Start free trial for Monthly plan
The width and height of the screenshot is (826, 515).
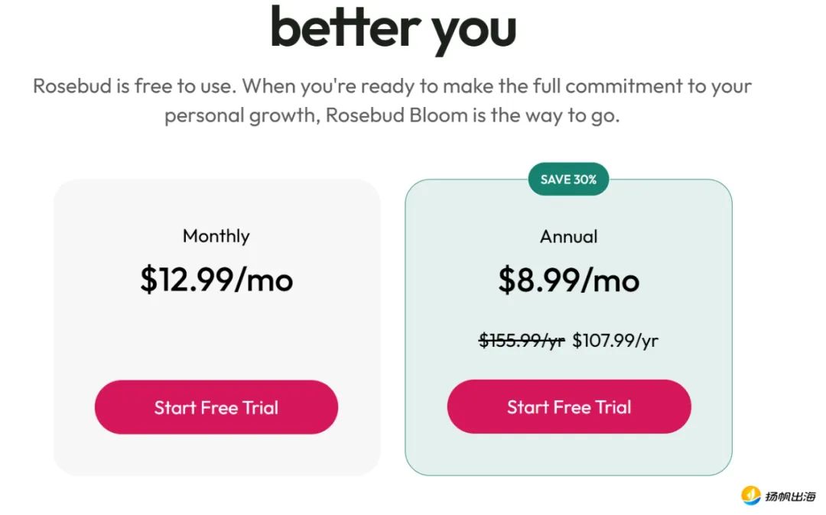pyautogui.click(x=216, y=407)
